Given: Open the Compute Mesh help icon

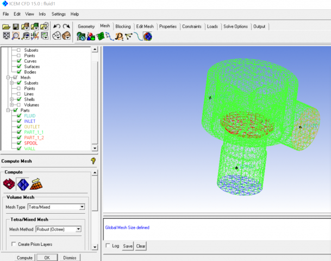Looking at the screenshot, I should tap(93, 161).
